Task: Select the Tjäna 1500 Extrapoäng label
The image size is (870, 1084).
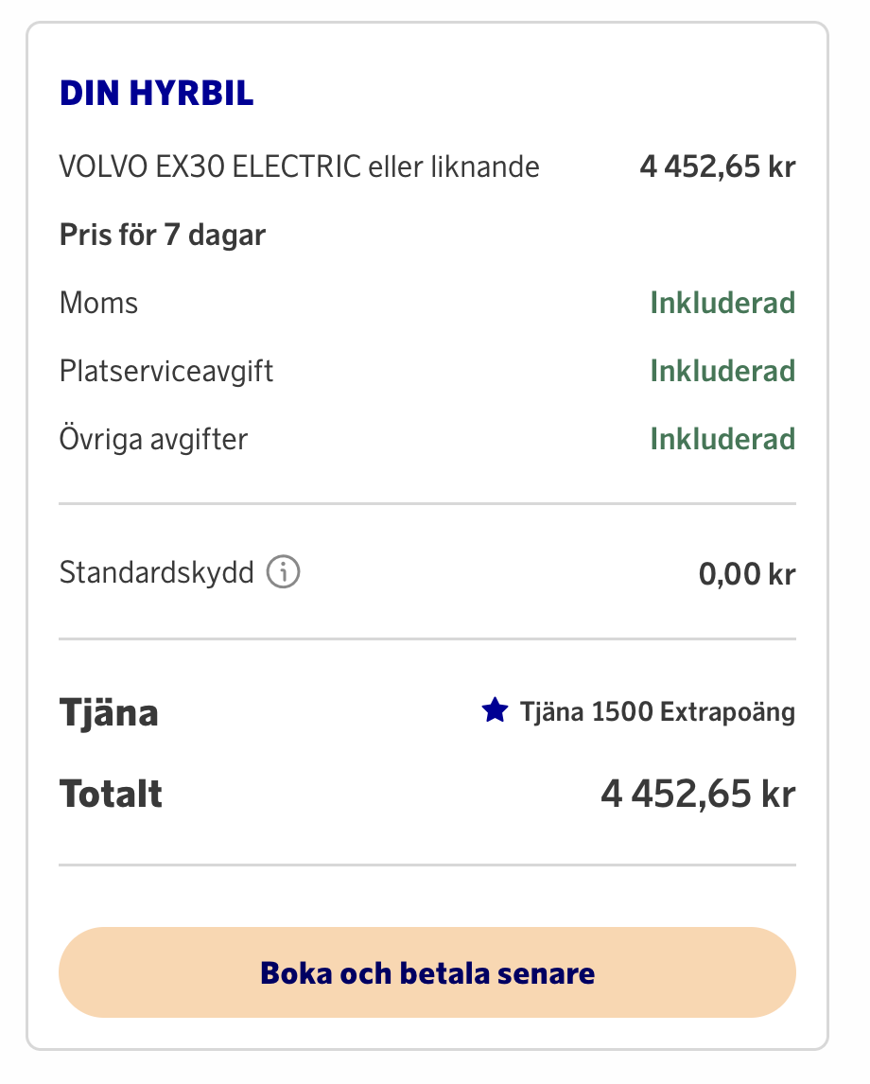Action: click(657, 711)
